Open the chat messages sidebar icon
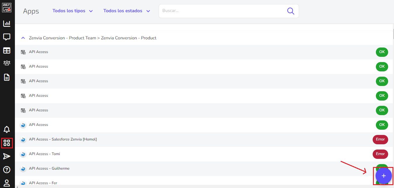 [7, 37]
